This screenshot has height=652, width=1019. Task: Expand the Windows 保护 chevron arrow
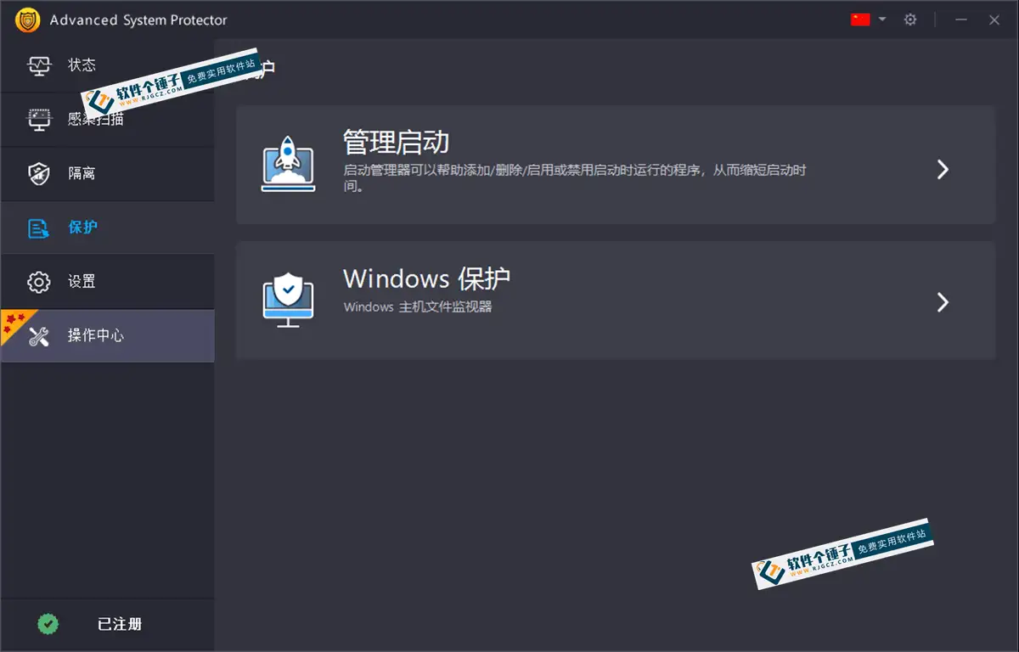click(943, 302)
